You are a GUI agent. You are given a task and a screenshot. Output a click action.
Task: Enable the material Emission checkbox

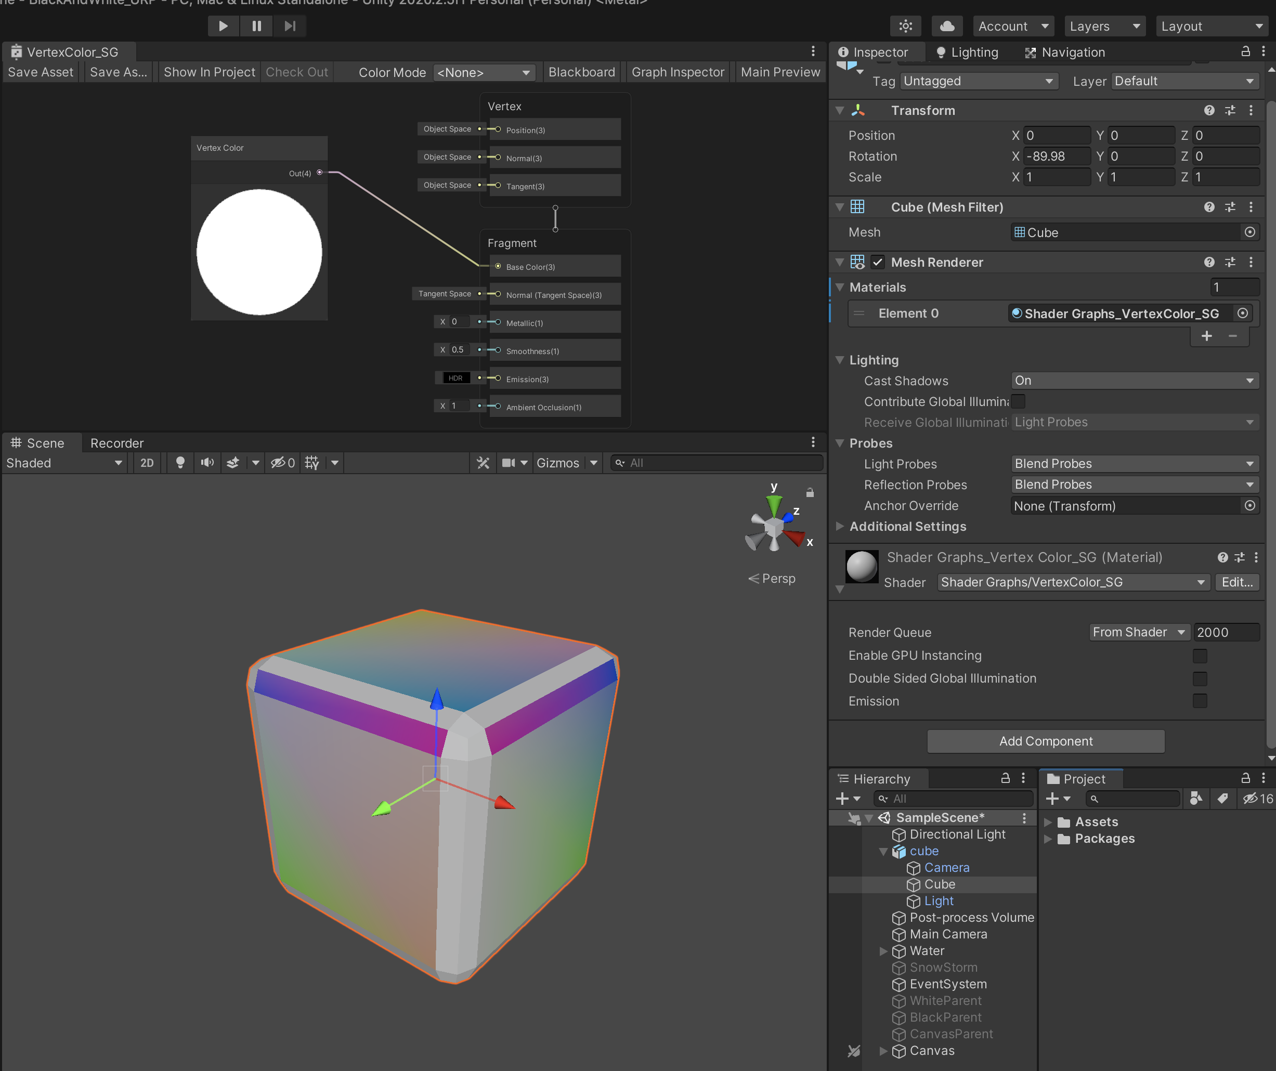coord(1200,701)
